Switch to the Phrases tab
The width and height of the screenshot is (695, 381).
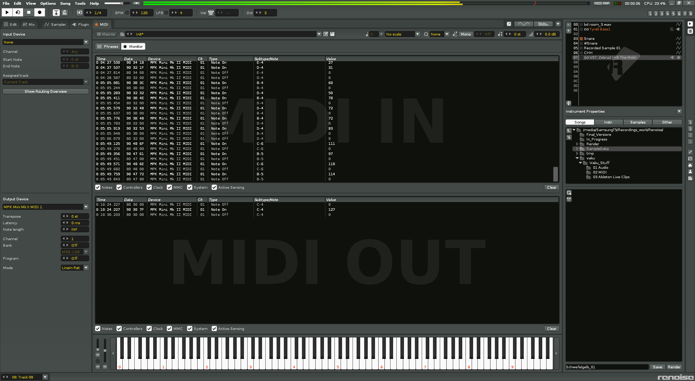tap(108, 46)
